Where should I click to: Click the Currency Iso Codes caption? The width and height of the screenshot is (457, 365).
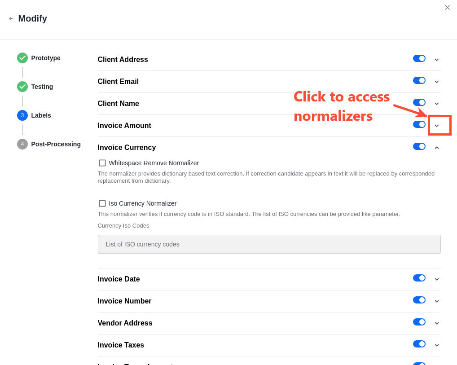pyautogui.click(x=123, y=226)
